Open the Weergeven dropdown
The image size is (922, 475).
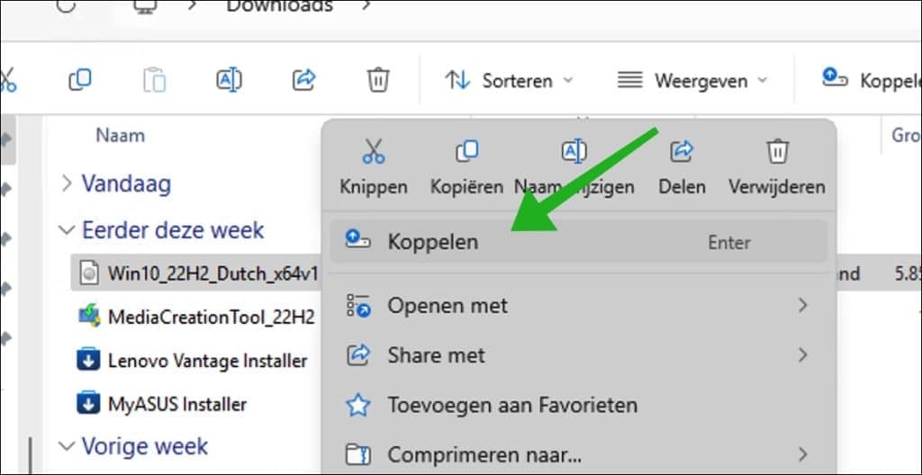click(x=692, y=81)
